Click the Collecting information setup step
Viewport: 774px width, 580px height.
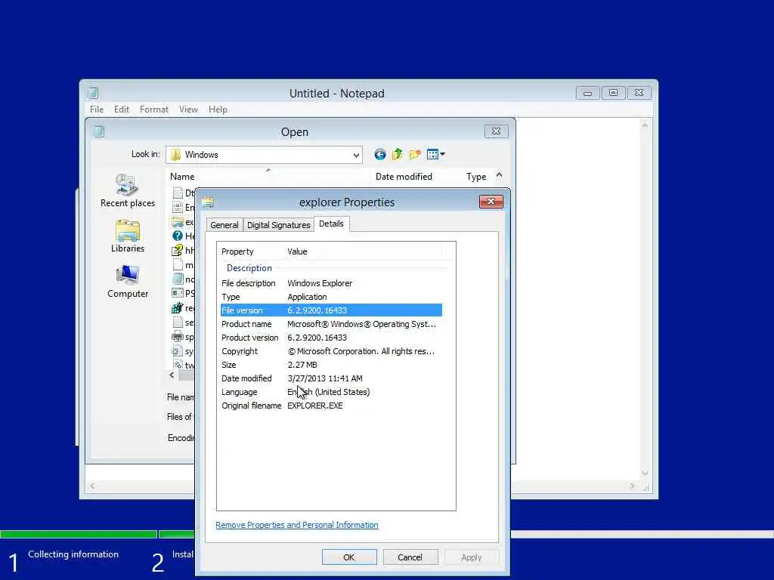[73, 554]
